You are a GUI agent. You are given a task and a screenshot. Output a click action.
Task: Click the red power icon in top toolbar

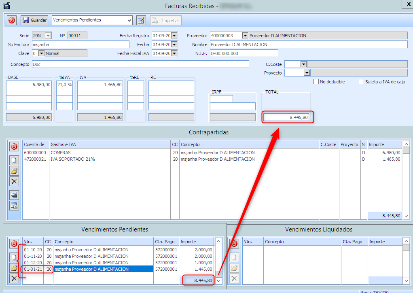coord(11,20)
